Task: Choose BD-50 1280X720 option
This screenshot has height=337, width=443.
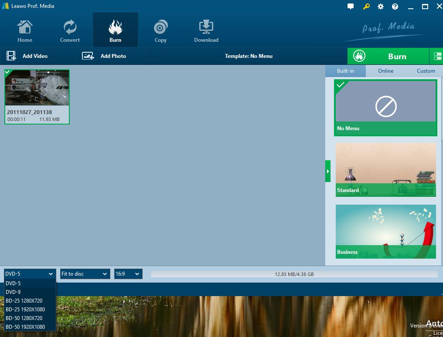Action: (30, 318)
